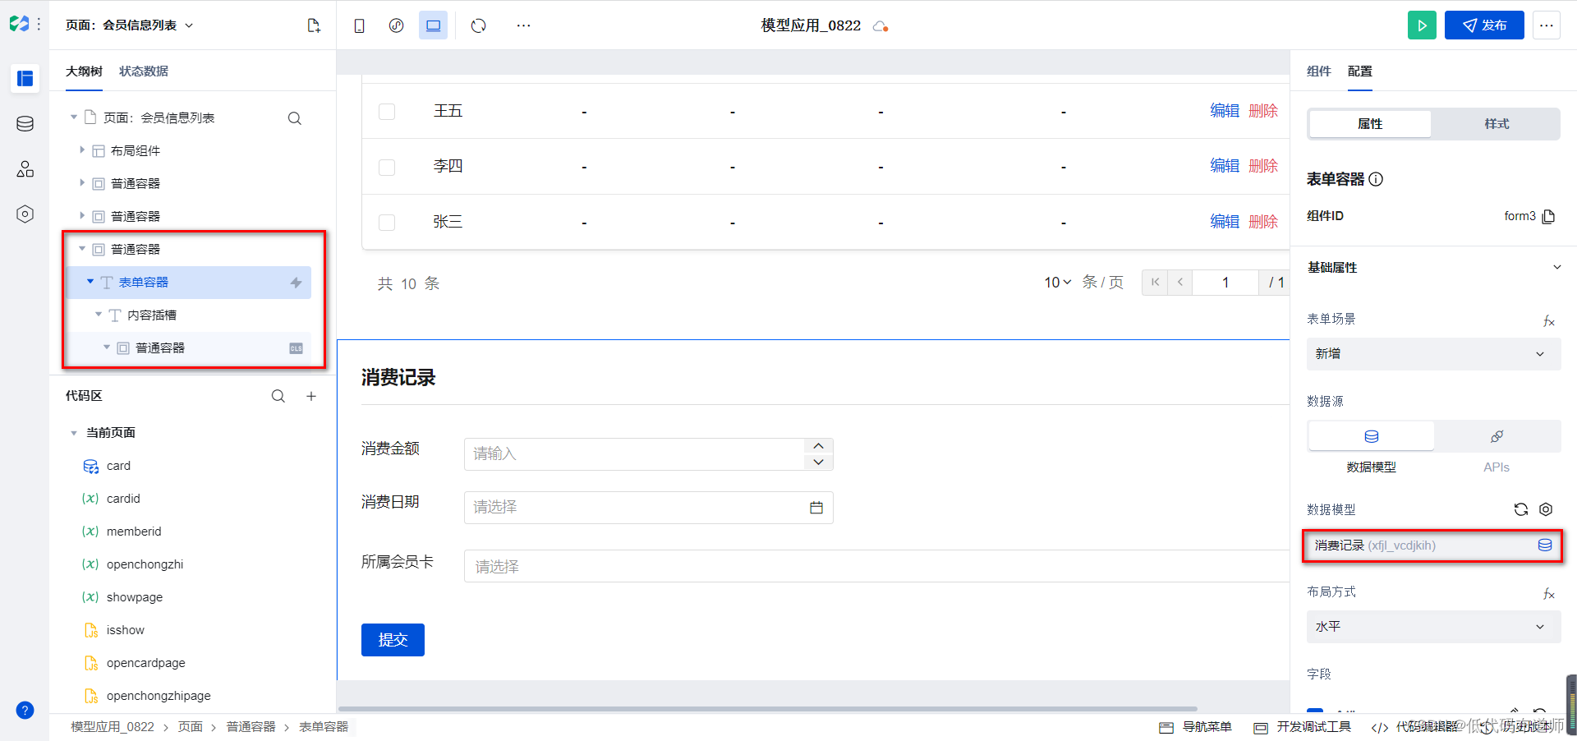
Task: Open info icon next to 表单容器 title
Action: coord(1376,179)
